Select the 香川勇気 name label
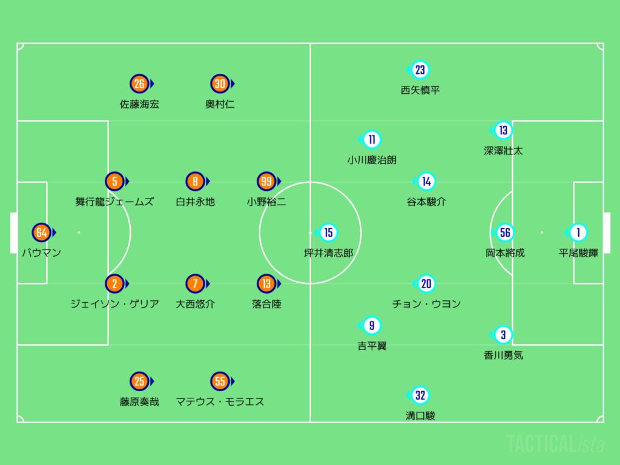 pyautogui.click(x=503, y=355)
